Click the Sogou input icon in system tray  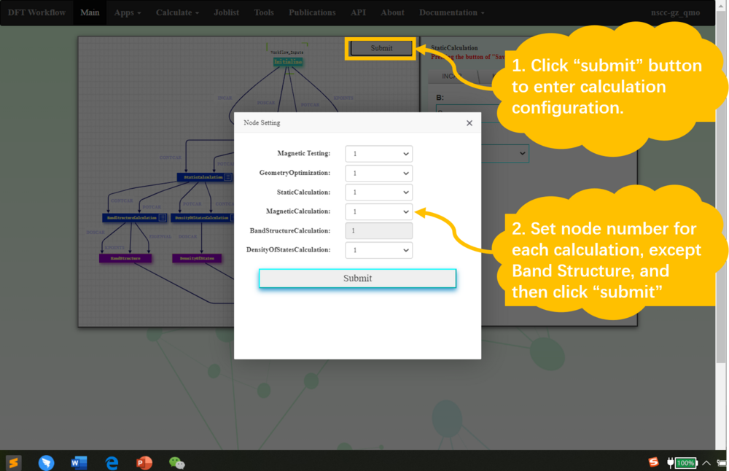pos(652,462)
